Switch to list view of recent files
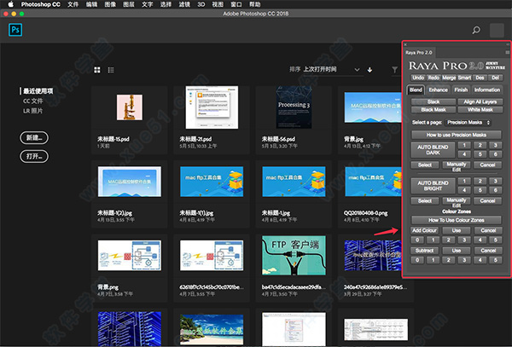Screen dimensions: 512x347 click(111, 70)
